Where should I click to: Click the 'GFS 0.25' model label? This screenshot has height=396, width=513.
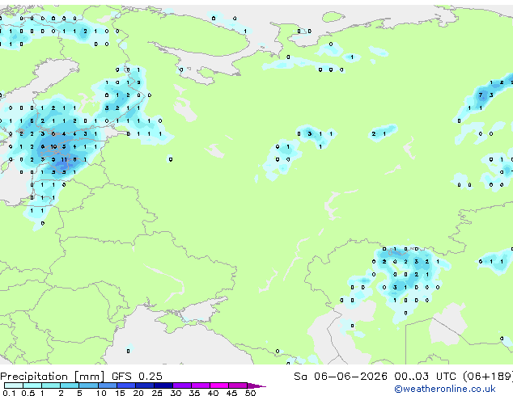(137, 377)
